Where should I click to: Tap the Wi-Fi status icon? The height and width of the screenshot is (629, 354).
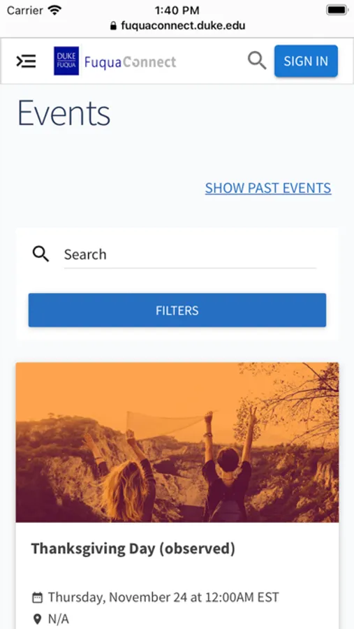click(x=54, y=10)
